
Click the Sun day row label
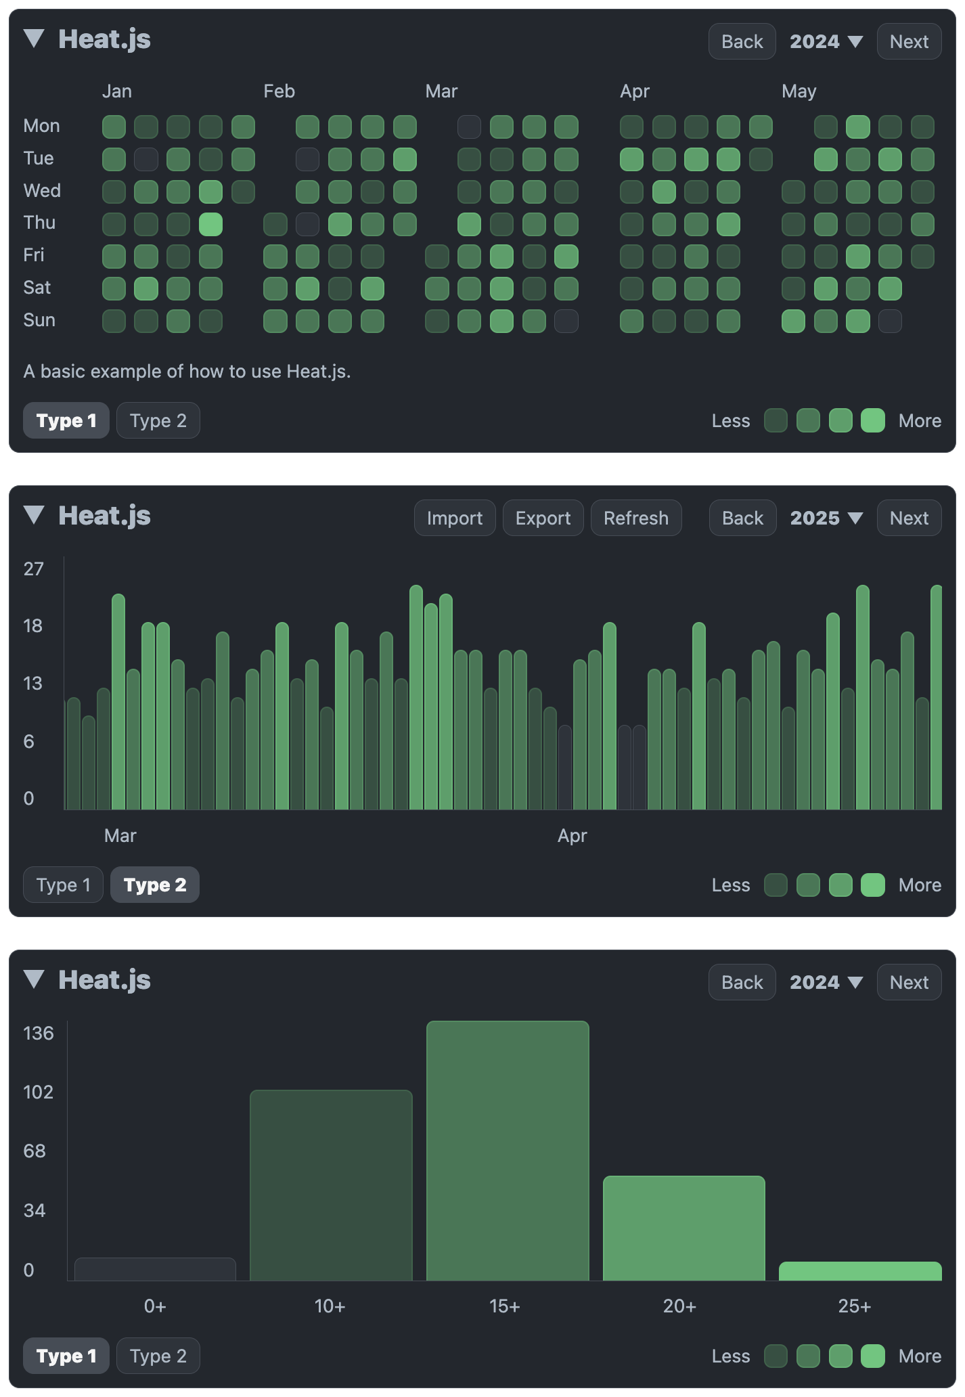pos(39,320)
